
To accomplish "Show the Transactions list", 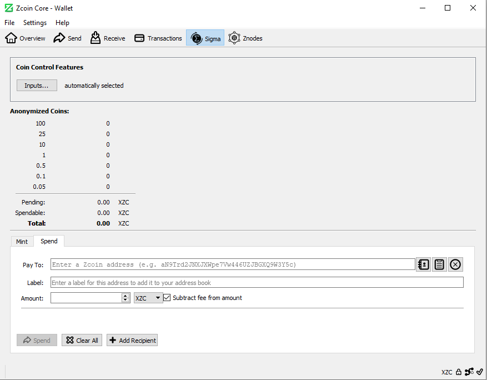I will (x=158, y=38).
